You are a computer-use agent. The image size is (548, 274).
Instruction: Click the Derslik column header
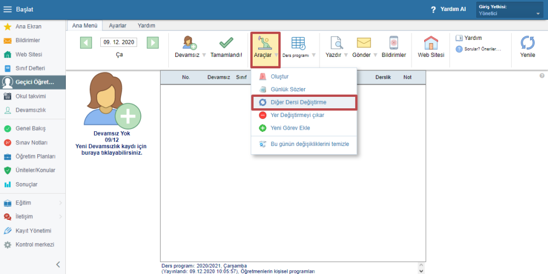pos(383,78)
